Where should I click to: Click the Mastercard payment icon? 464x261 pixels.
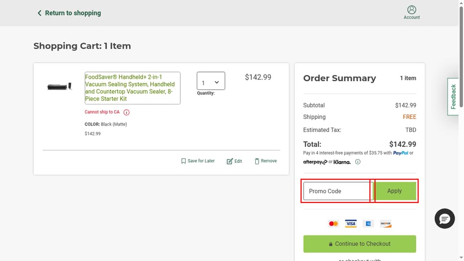click(x=333, y=224)
